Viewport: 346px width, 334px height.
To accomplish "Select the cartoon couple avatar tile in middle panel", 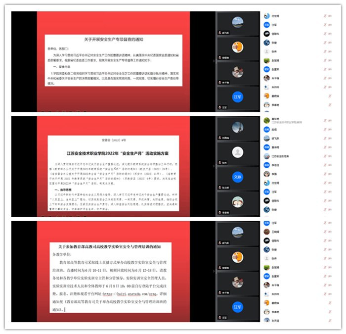I will 238,202.
